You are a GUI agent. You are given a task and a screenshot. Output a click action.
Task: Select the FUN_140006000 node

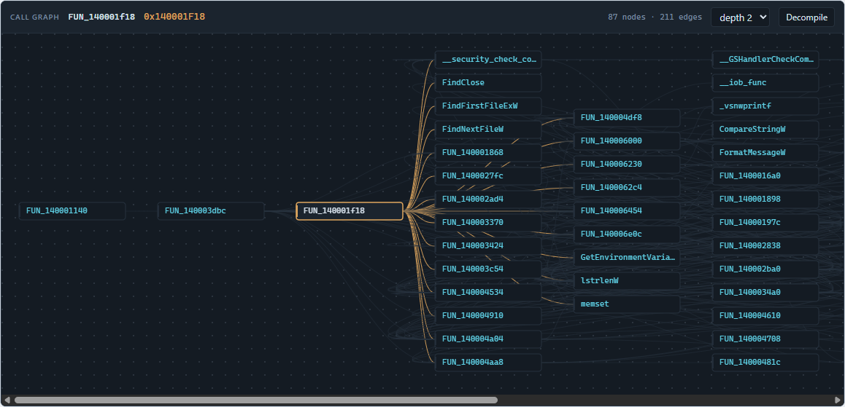[x=627, y=141]
